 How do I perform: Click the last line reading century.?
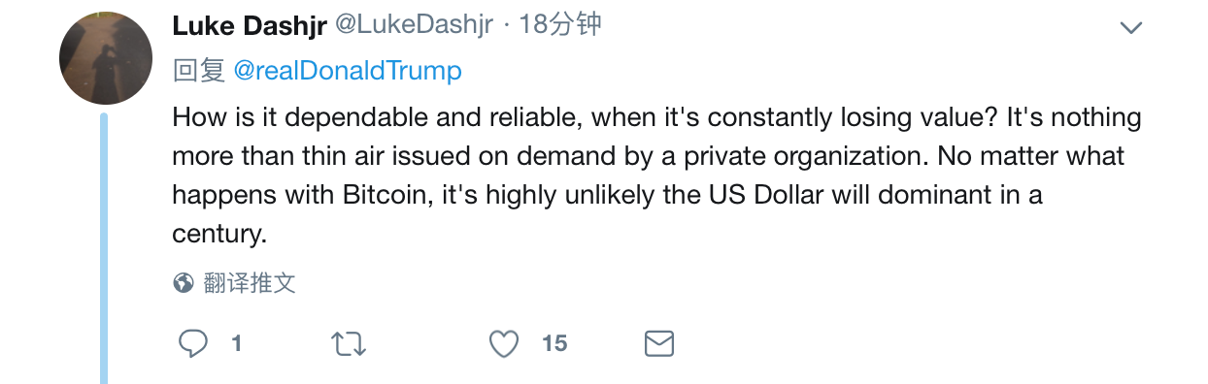(218, 235)
